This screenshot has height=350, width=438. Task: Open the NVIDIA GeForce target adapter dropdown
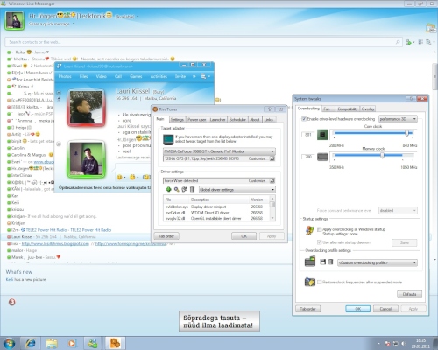(x=219, y=151)
